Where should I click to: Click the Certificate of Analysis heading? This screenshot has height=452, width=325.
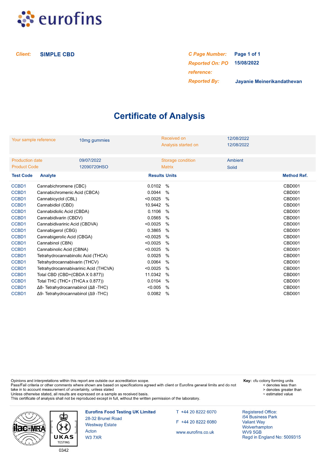pos(159,116)
